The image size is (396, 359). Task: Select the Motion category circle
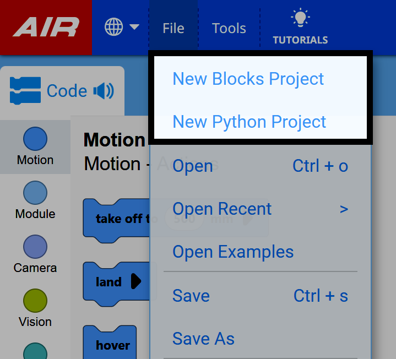point(35,139)
